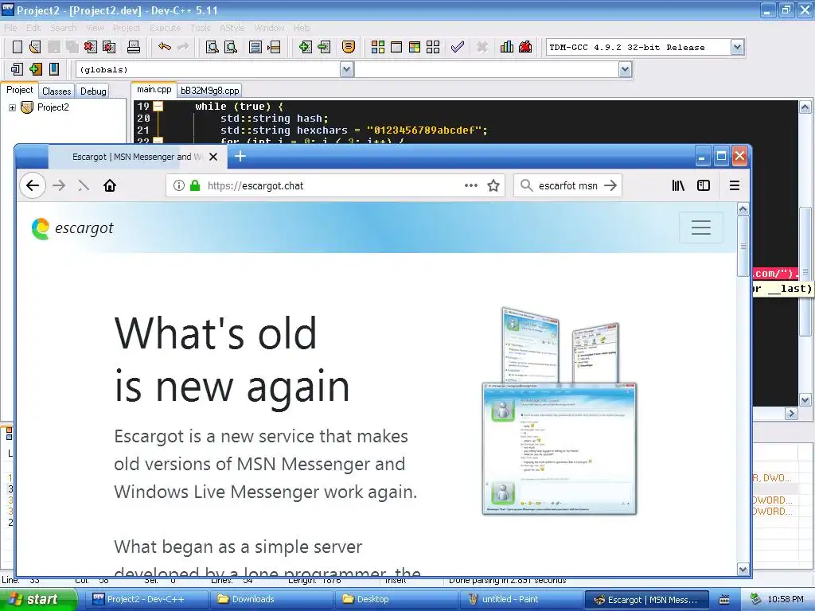Click the Rebuild All icon
Viewport: 815px width, 611px height.
pos(433,47)
